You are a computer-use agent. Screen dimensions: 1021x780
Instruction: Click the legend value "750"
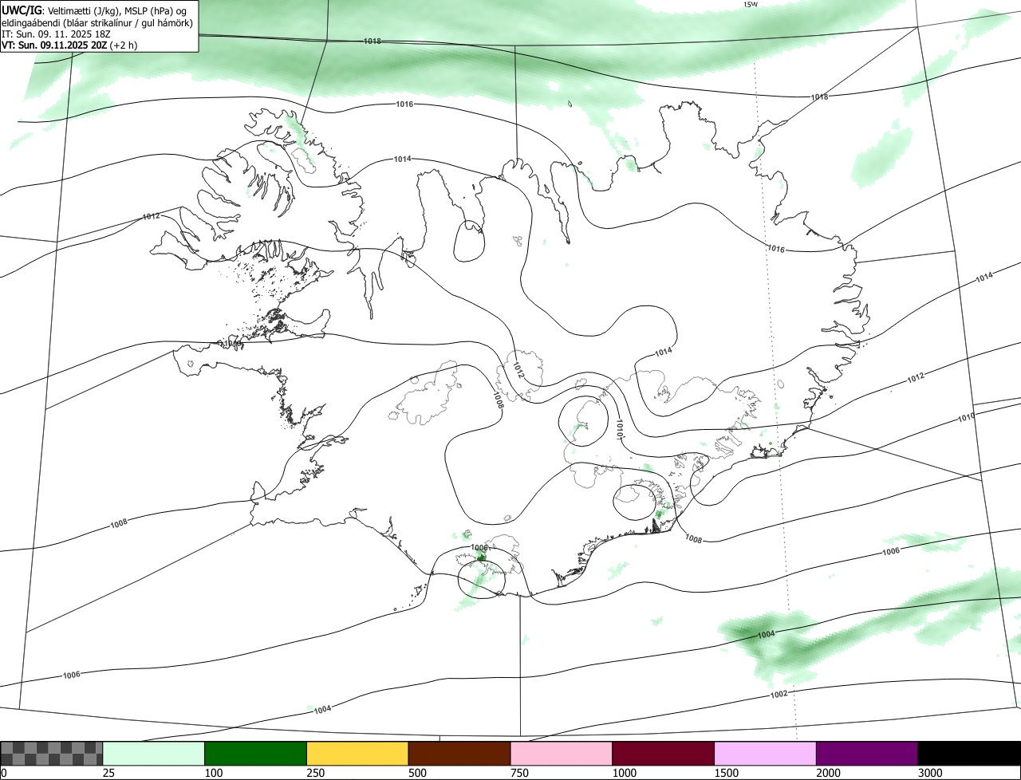[x=520, y=773]
